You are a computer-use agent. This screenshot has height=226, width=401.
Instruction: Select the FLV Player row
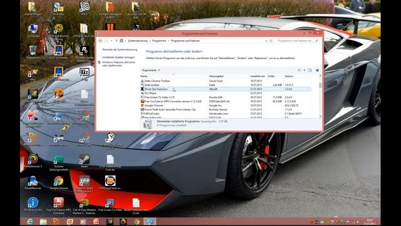click(226, 94)
